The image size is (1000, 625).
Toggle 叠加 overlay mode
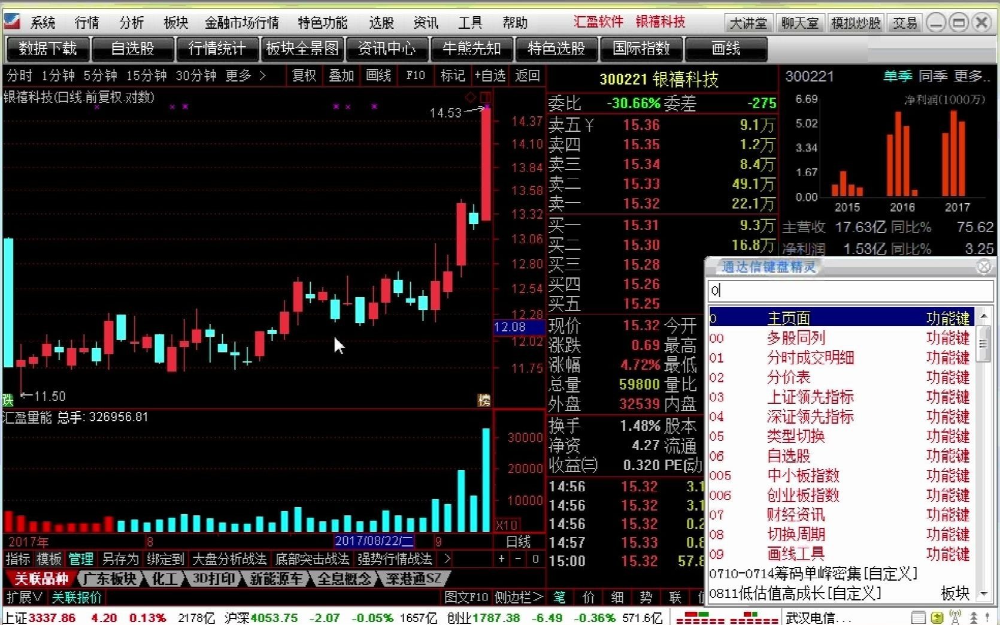[341, 76]
